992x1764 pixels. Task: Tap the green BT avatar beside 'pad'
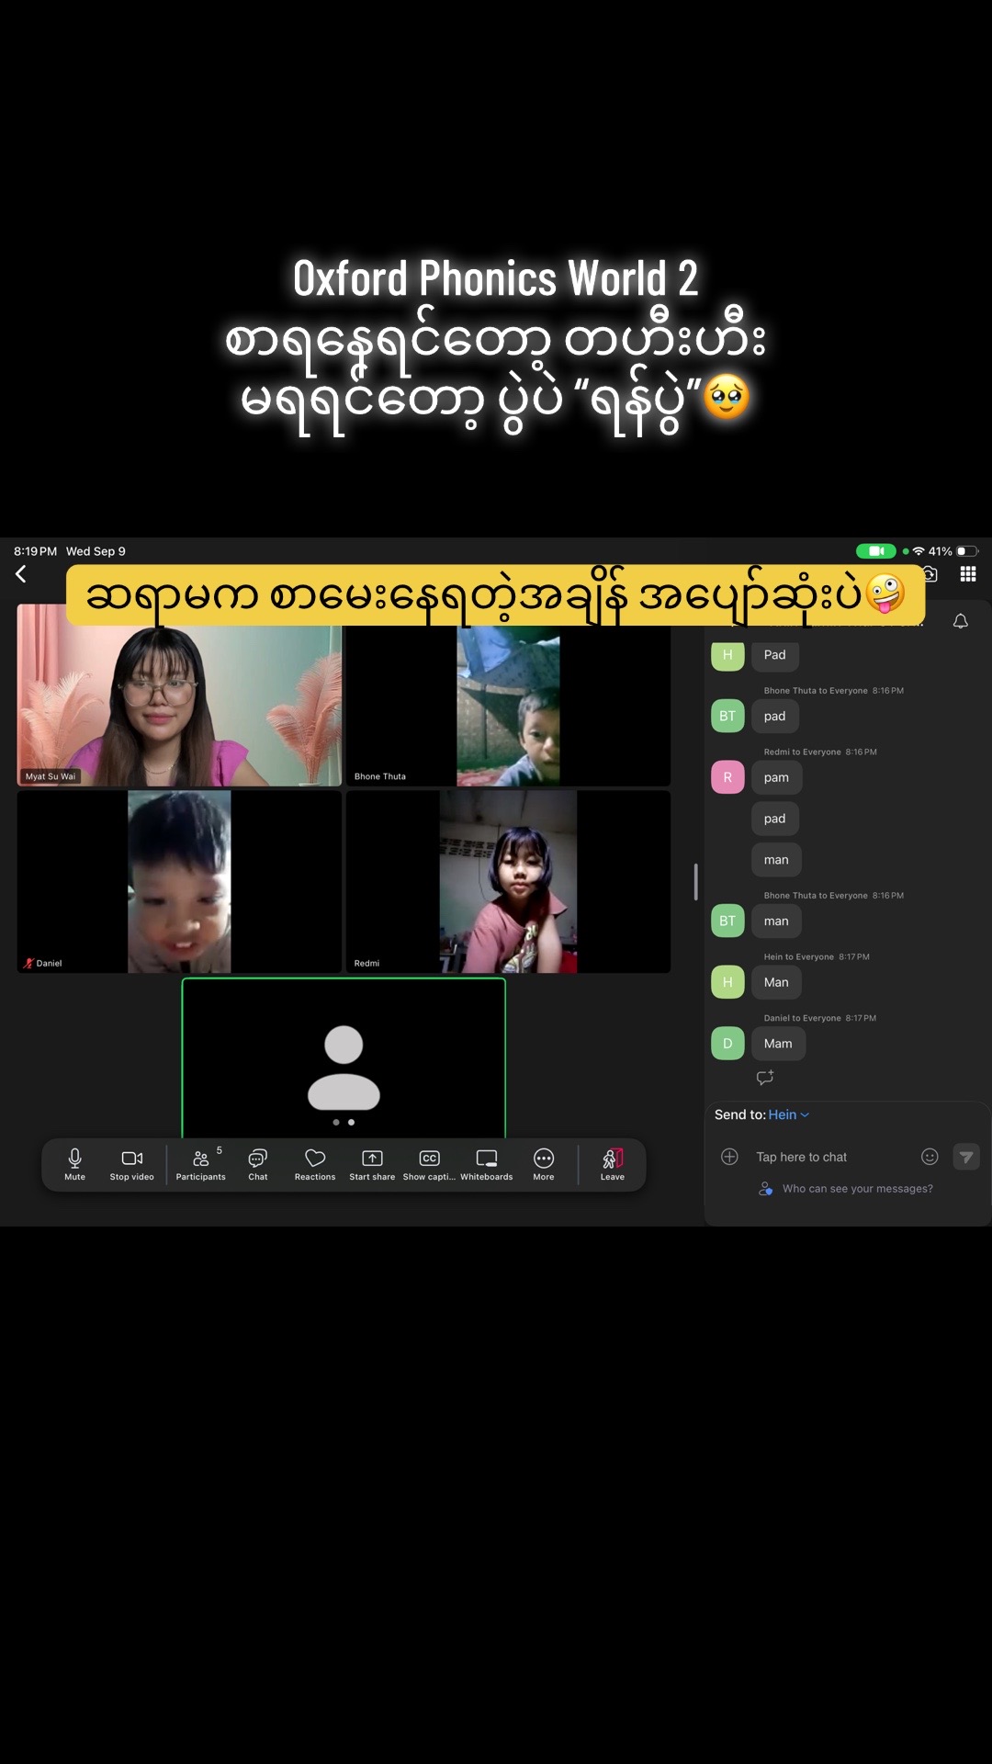[727, 716]
